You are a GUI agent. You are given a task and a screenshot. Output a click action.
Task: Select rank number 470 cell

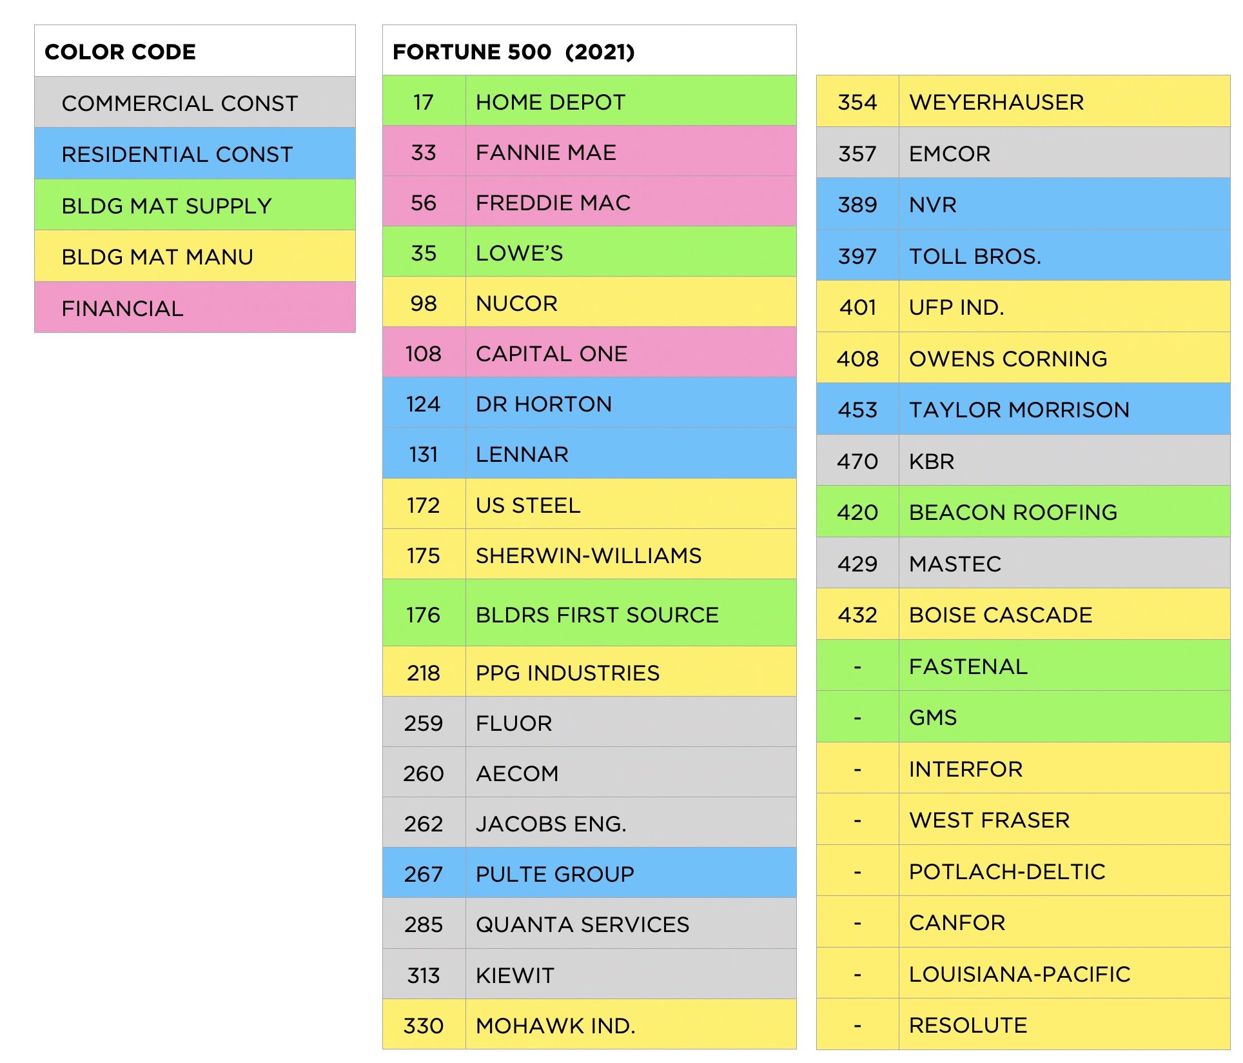click(x=857, y=460)
